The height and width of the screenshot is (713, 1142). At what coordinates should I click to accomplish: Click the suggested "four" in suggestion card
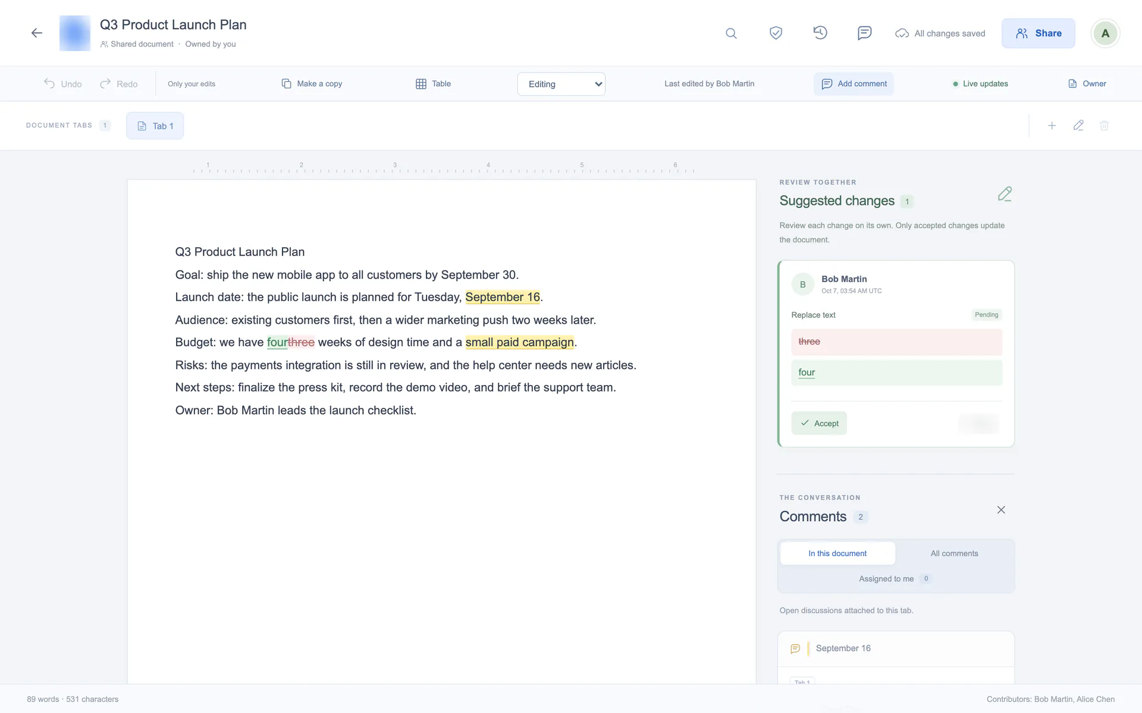coord(807,373)
